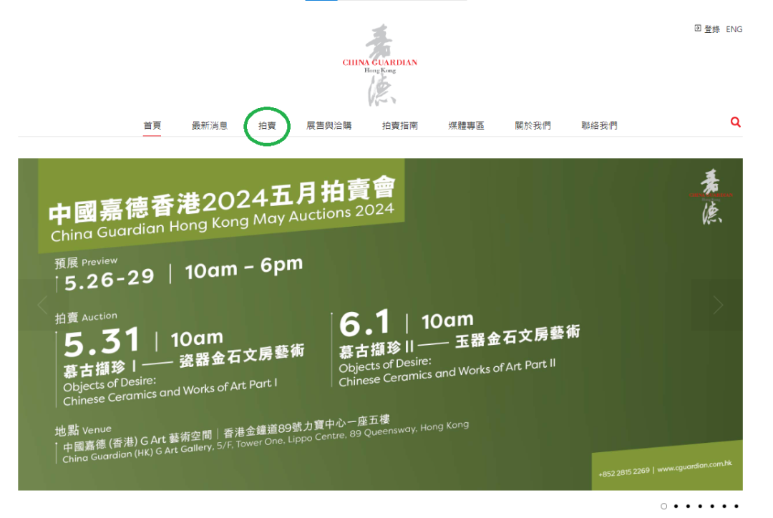
Task: Open the 聯絡我們 menu item
Action: (x=600, y=126)
